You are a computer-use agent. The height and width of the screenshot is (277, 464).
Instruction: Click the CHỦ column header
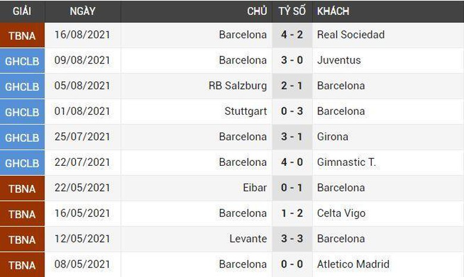pyautogui.click(x=257, y=11)
